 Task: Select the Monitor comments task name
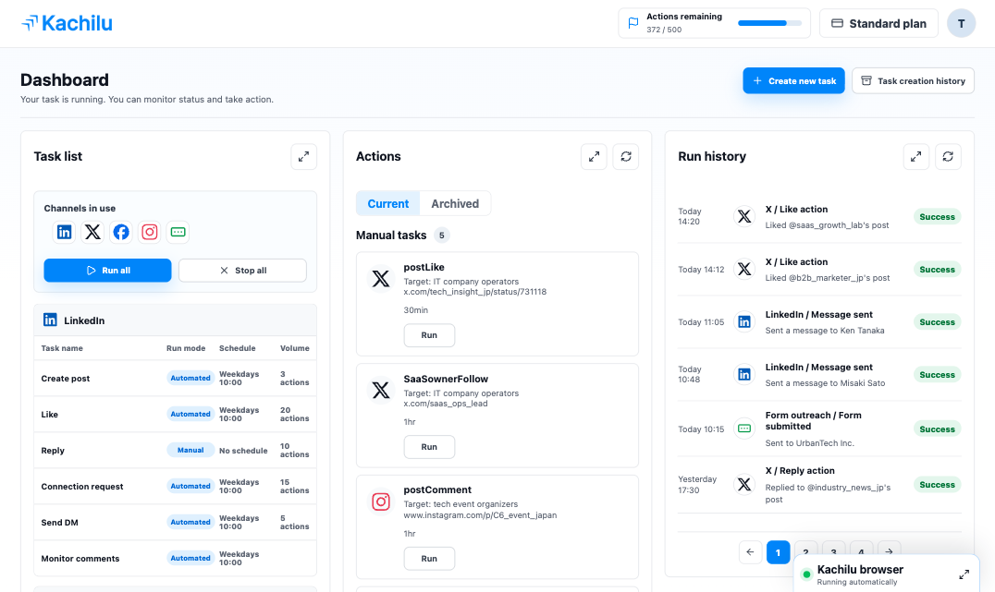coord(80,559)
